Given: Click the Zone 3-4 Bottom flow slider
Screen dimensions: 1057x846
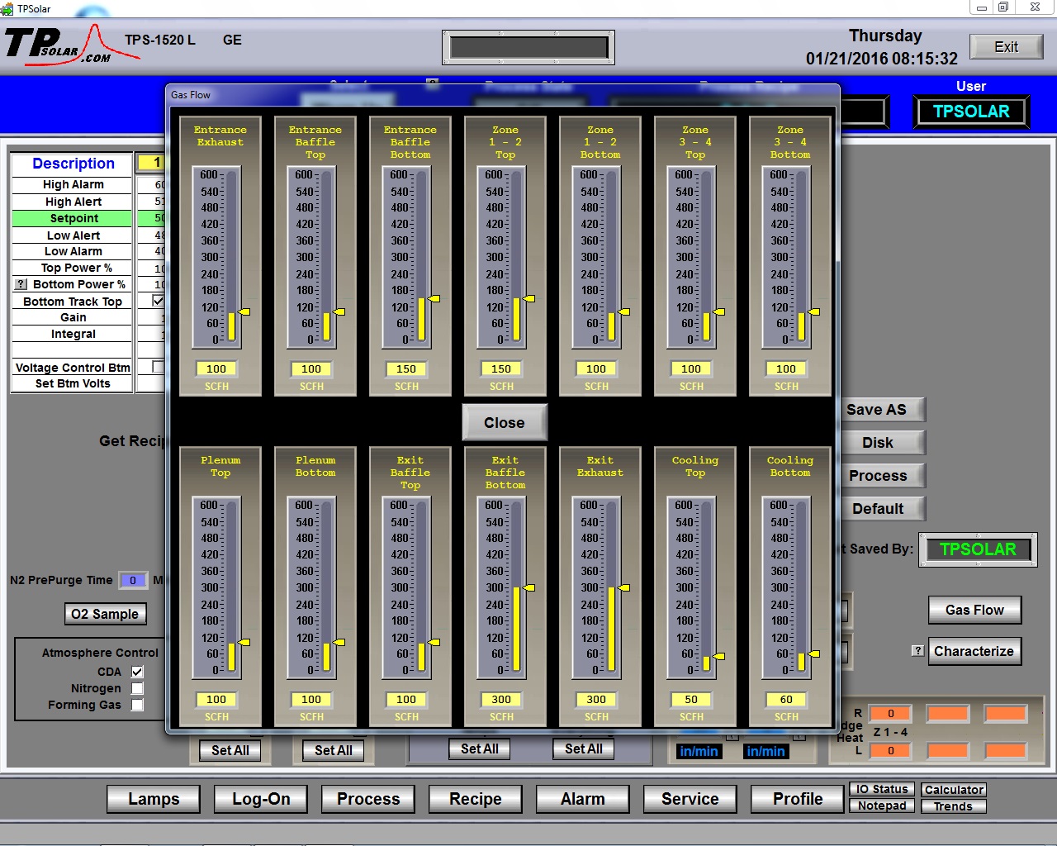Looking at the screenshot, I should pyautogui.click(x=802, y=257).
